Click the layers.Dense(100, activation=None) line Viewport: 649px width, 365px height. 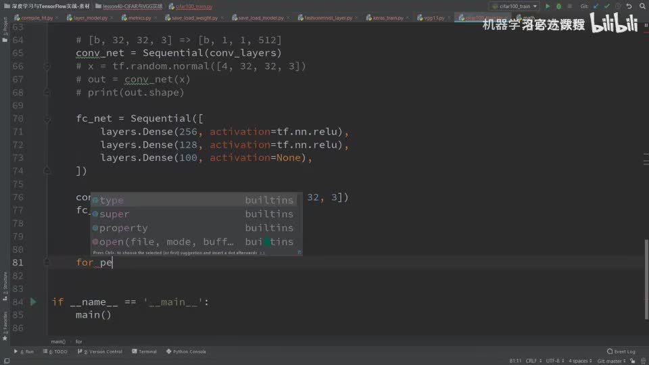coord(206,157)
